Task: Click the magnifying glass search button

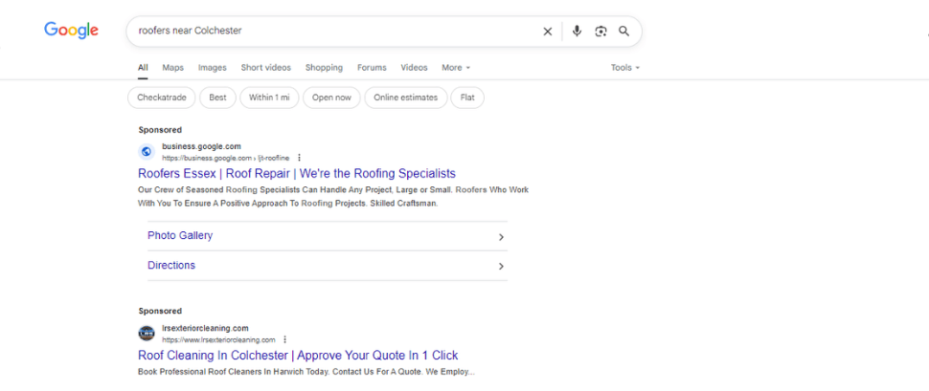Action: pos(623,32)
